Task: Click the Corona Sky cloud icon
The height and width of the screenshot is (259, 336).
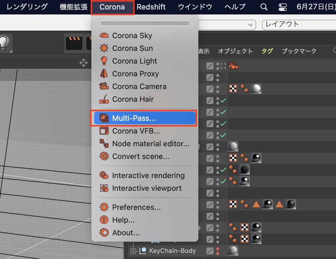Action: coord(104,36)
